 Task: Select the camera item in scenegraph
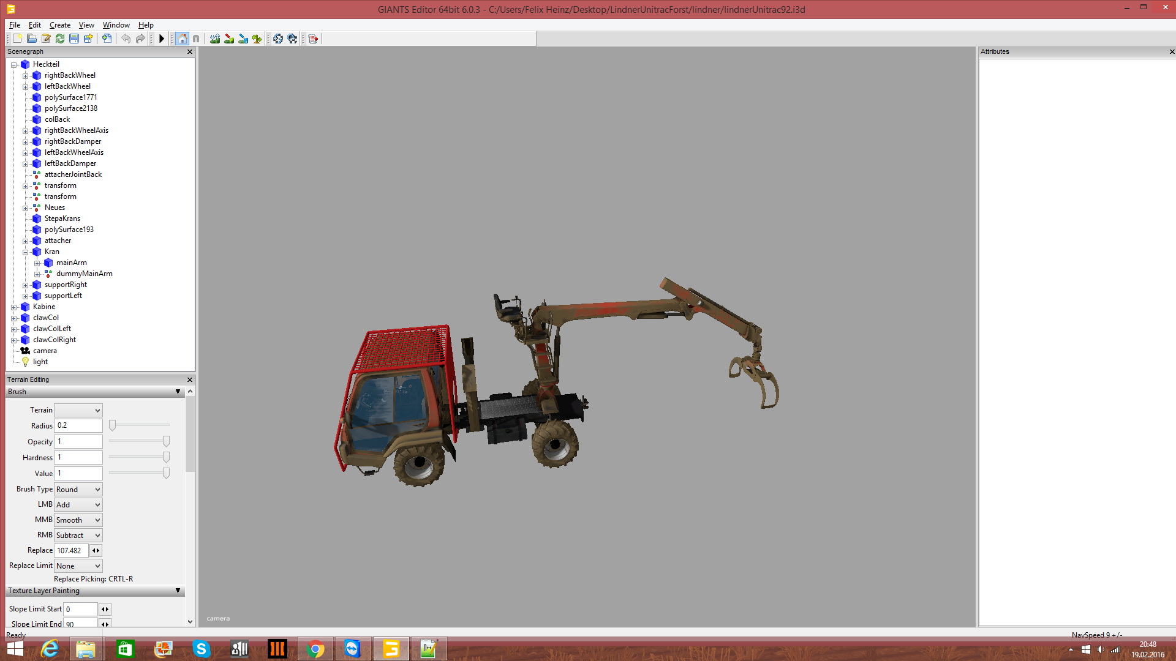[x=45, y=351]
